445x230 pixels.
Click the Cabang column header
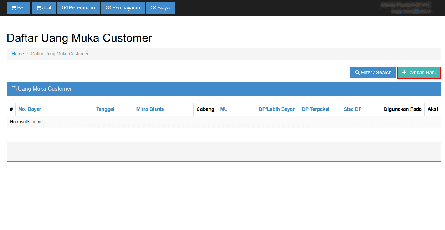tap(205, 109)
